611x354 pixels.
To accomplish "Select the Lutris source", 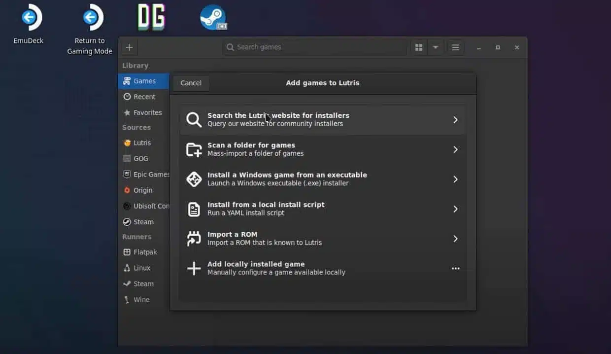I will tap(143, 142).
